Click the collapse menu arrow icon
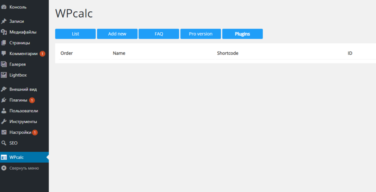This screenshot has height=192, width=376. (x=4, y=168)
